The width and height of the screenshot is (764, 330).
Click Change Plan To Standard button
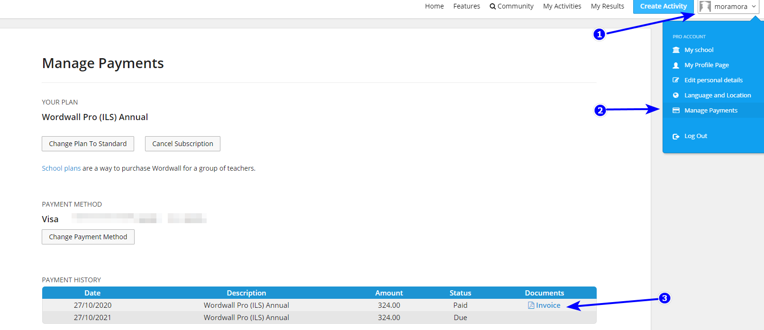pos(88,144)
